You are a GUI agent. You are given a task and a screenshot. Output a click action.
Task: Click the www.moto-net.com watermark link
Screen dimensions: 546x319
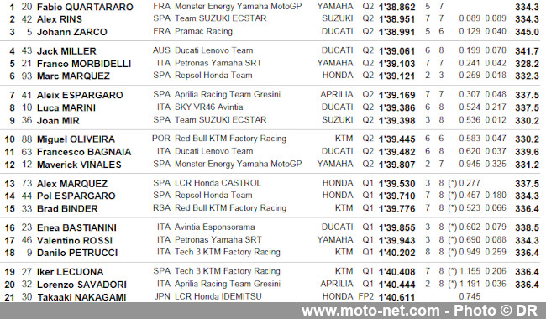(370, 311)
